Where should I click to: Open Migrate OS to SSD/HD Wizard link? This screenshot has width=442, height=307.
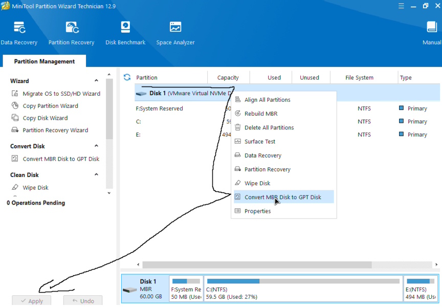(61, 94)
